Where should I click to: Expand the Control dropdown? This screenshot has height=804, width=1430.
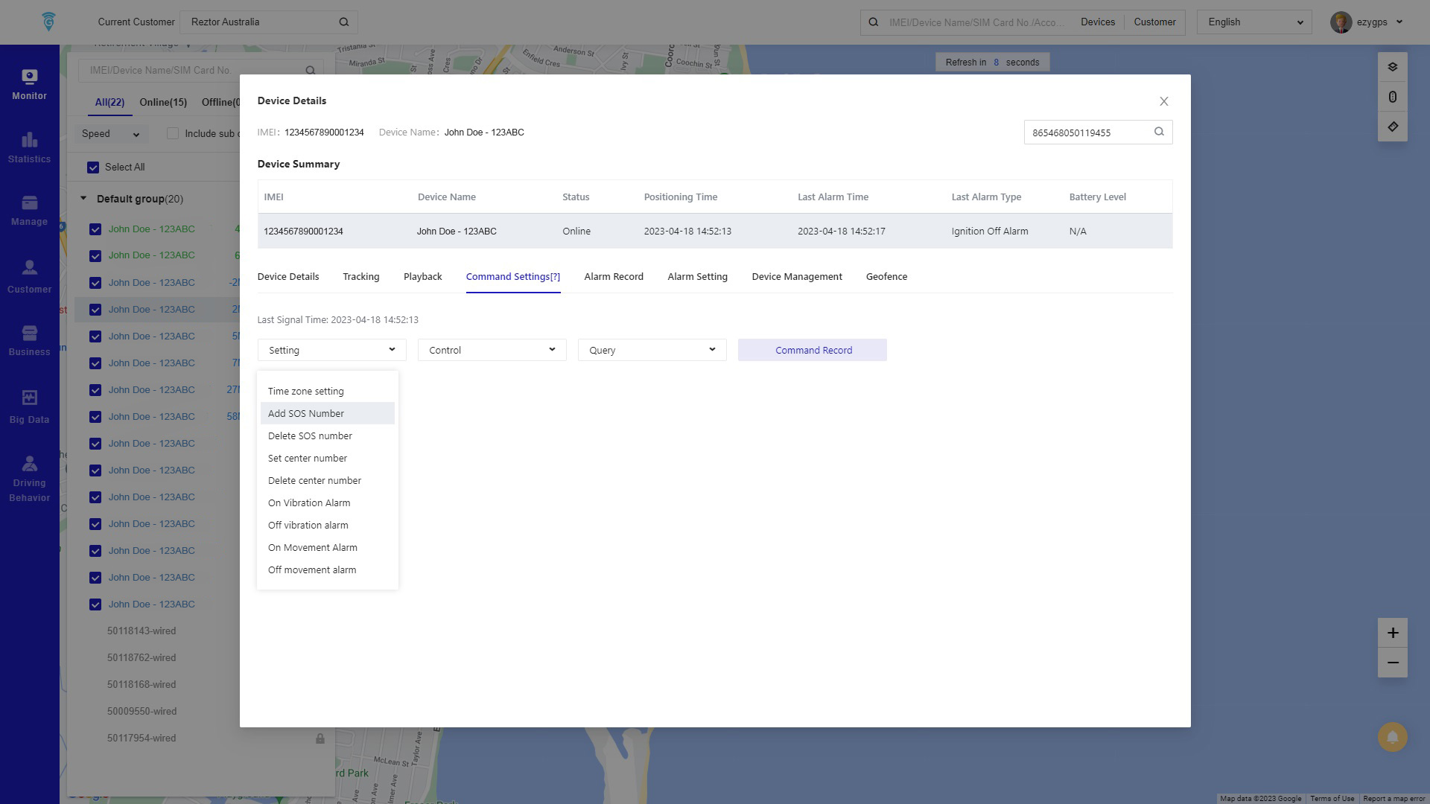(492, 350)
